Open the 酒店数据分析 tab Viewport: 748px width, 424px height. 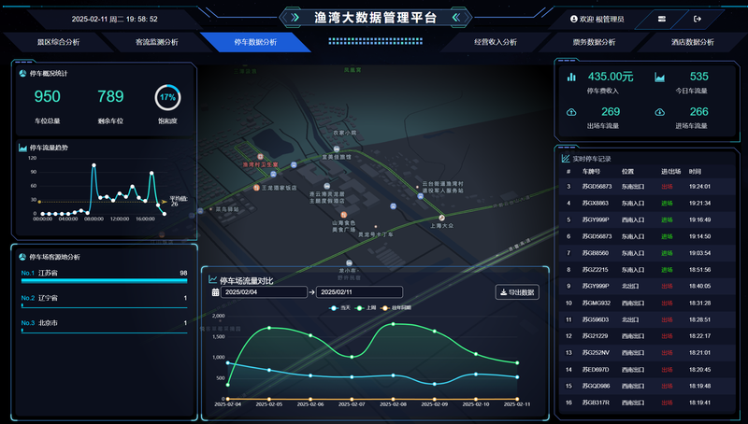pyautogui.click(x=693, y=42)
